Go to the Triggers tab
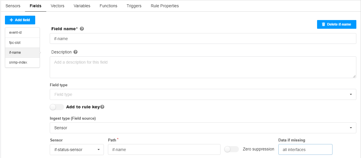Viewport: 361px width, 158px height. (x=134, y=6)
